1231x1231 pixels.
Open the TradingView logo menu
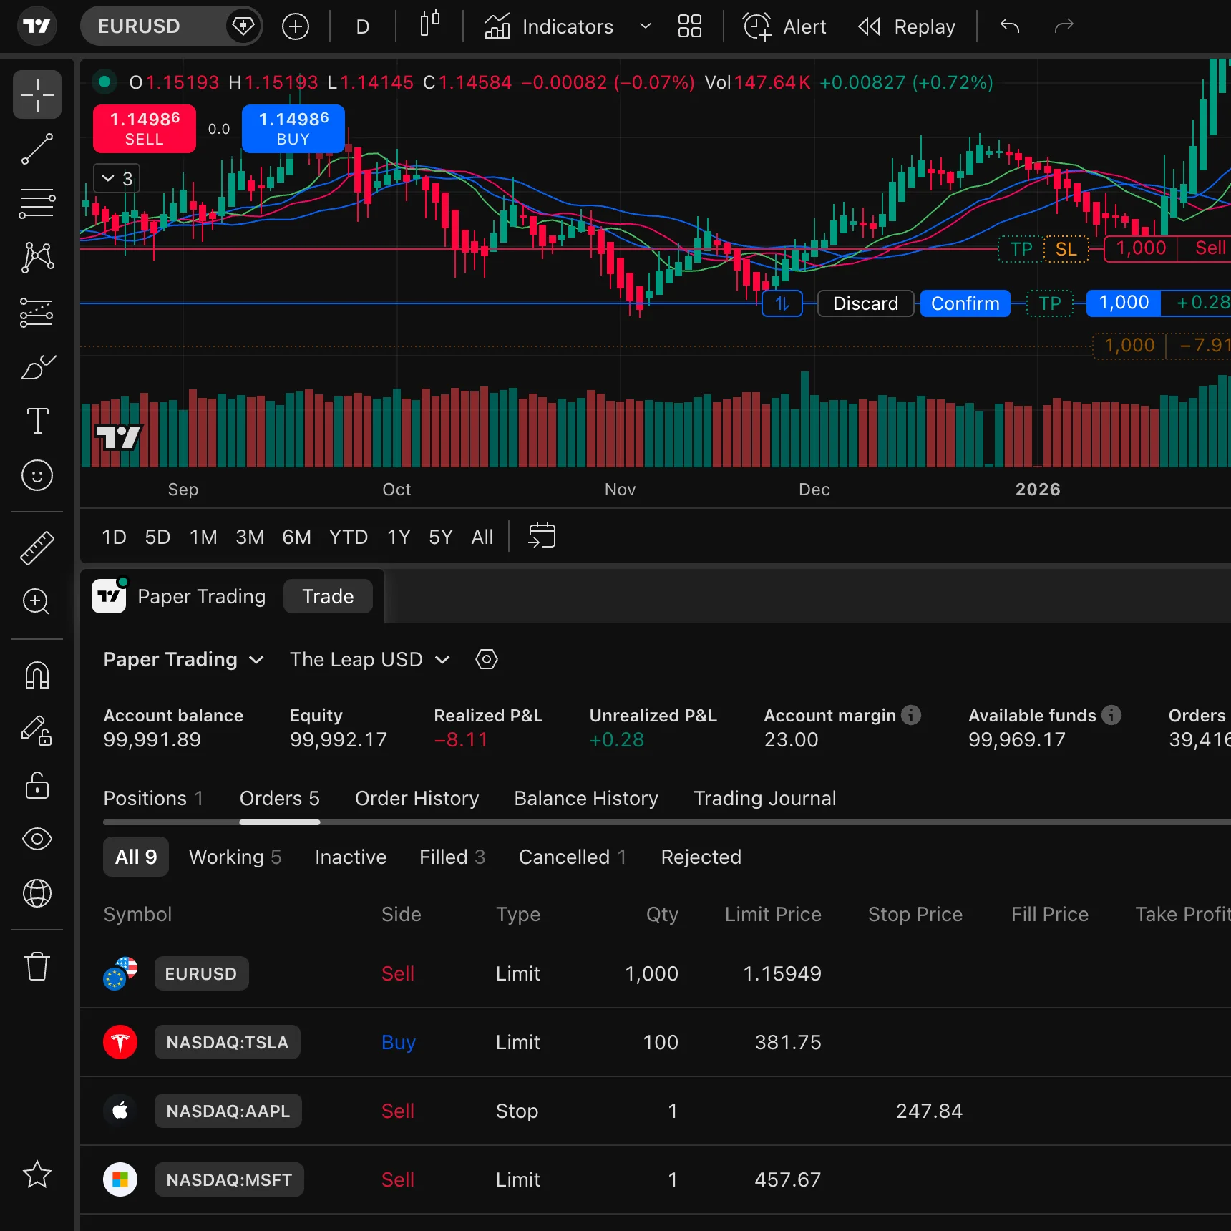coord(37,26)
